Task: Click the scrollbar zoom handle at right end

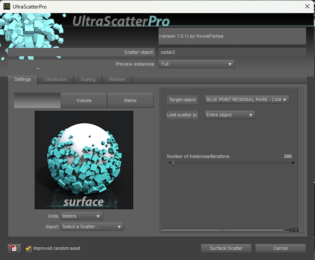Action: [294, 230]
